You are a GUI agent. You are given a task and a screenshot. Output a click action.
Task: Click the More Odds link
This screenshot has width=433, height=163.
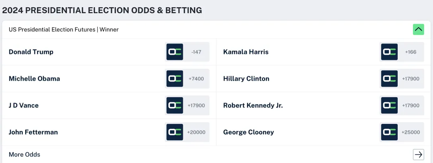point(24,155)
